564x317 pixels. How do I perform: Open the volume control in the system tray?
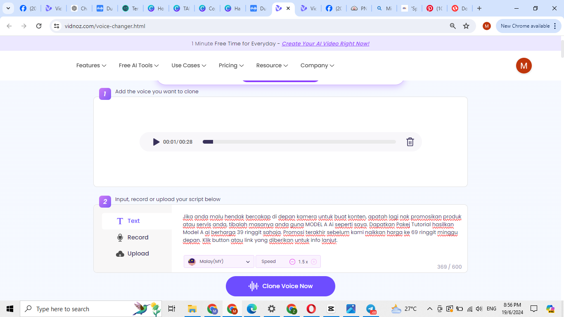click(x=479, y=309)
